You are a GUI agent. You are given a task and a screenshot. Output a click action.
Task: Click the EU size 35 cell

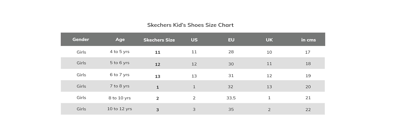coord(231,109)
